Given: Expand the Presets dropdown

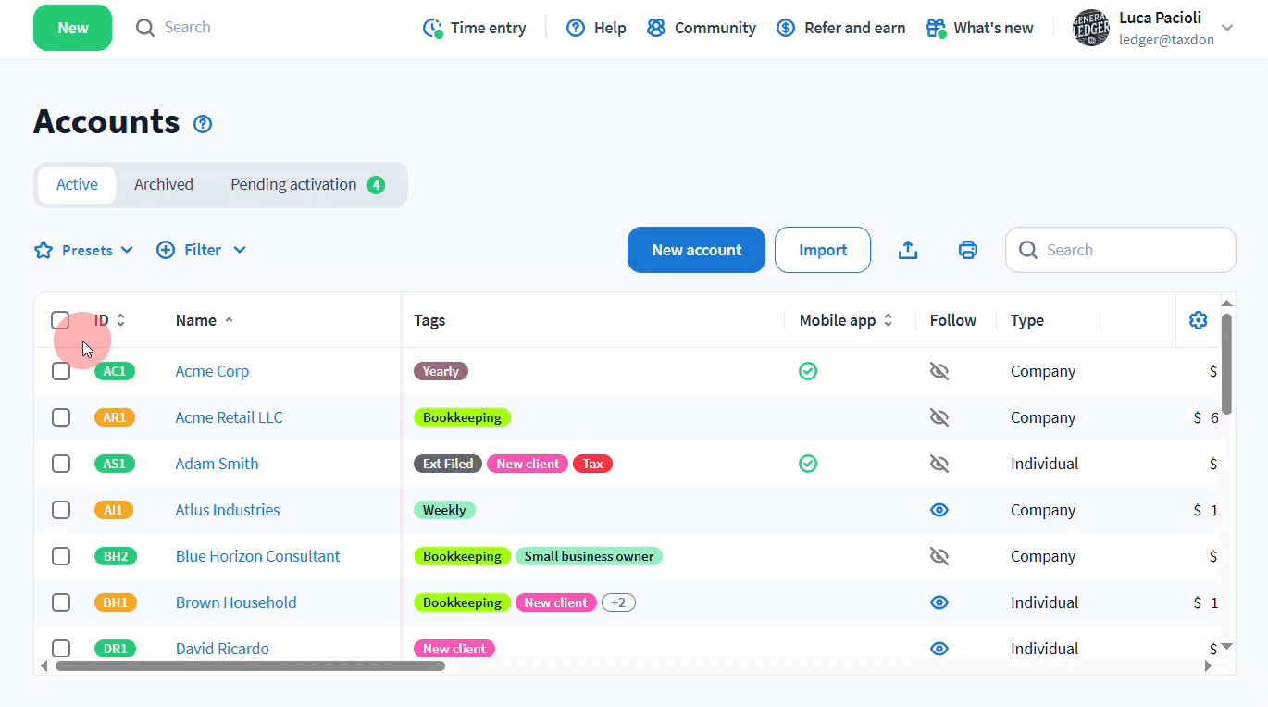Looking at the screenshot, I should click(x=84, y=250).
